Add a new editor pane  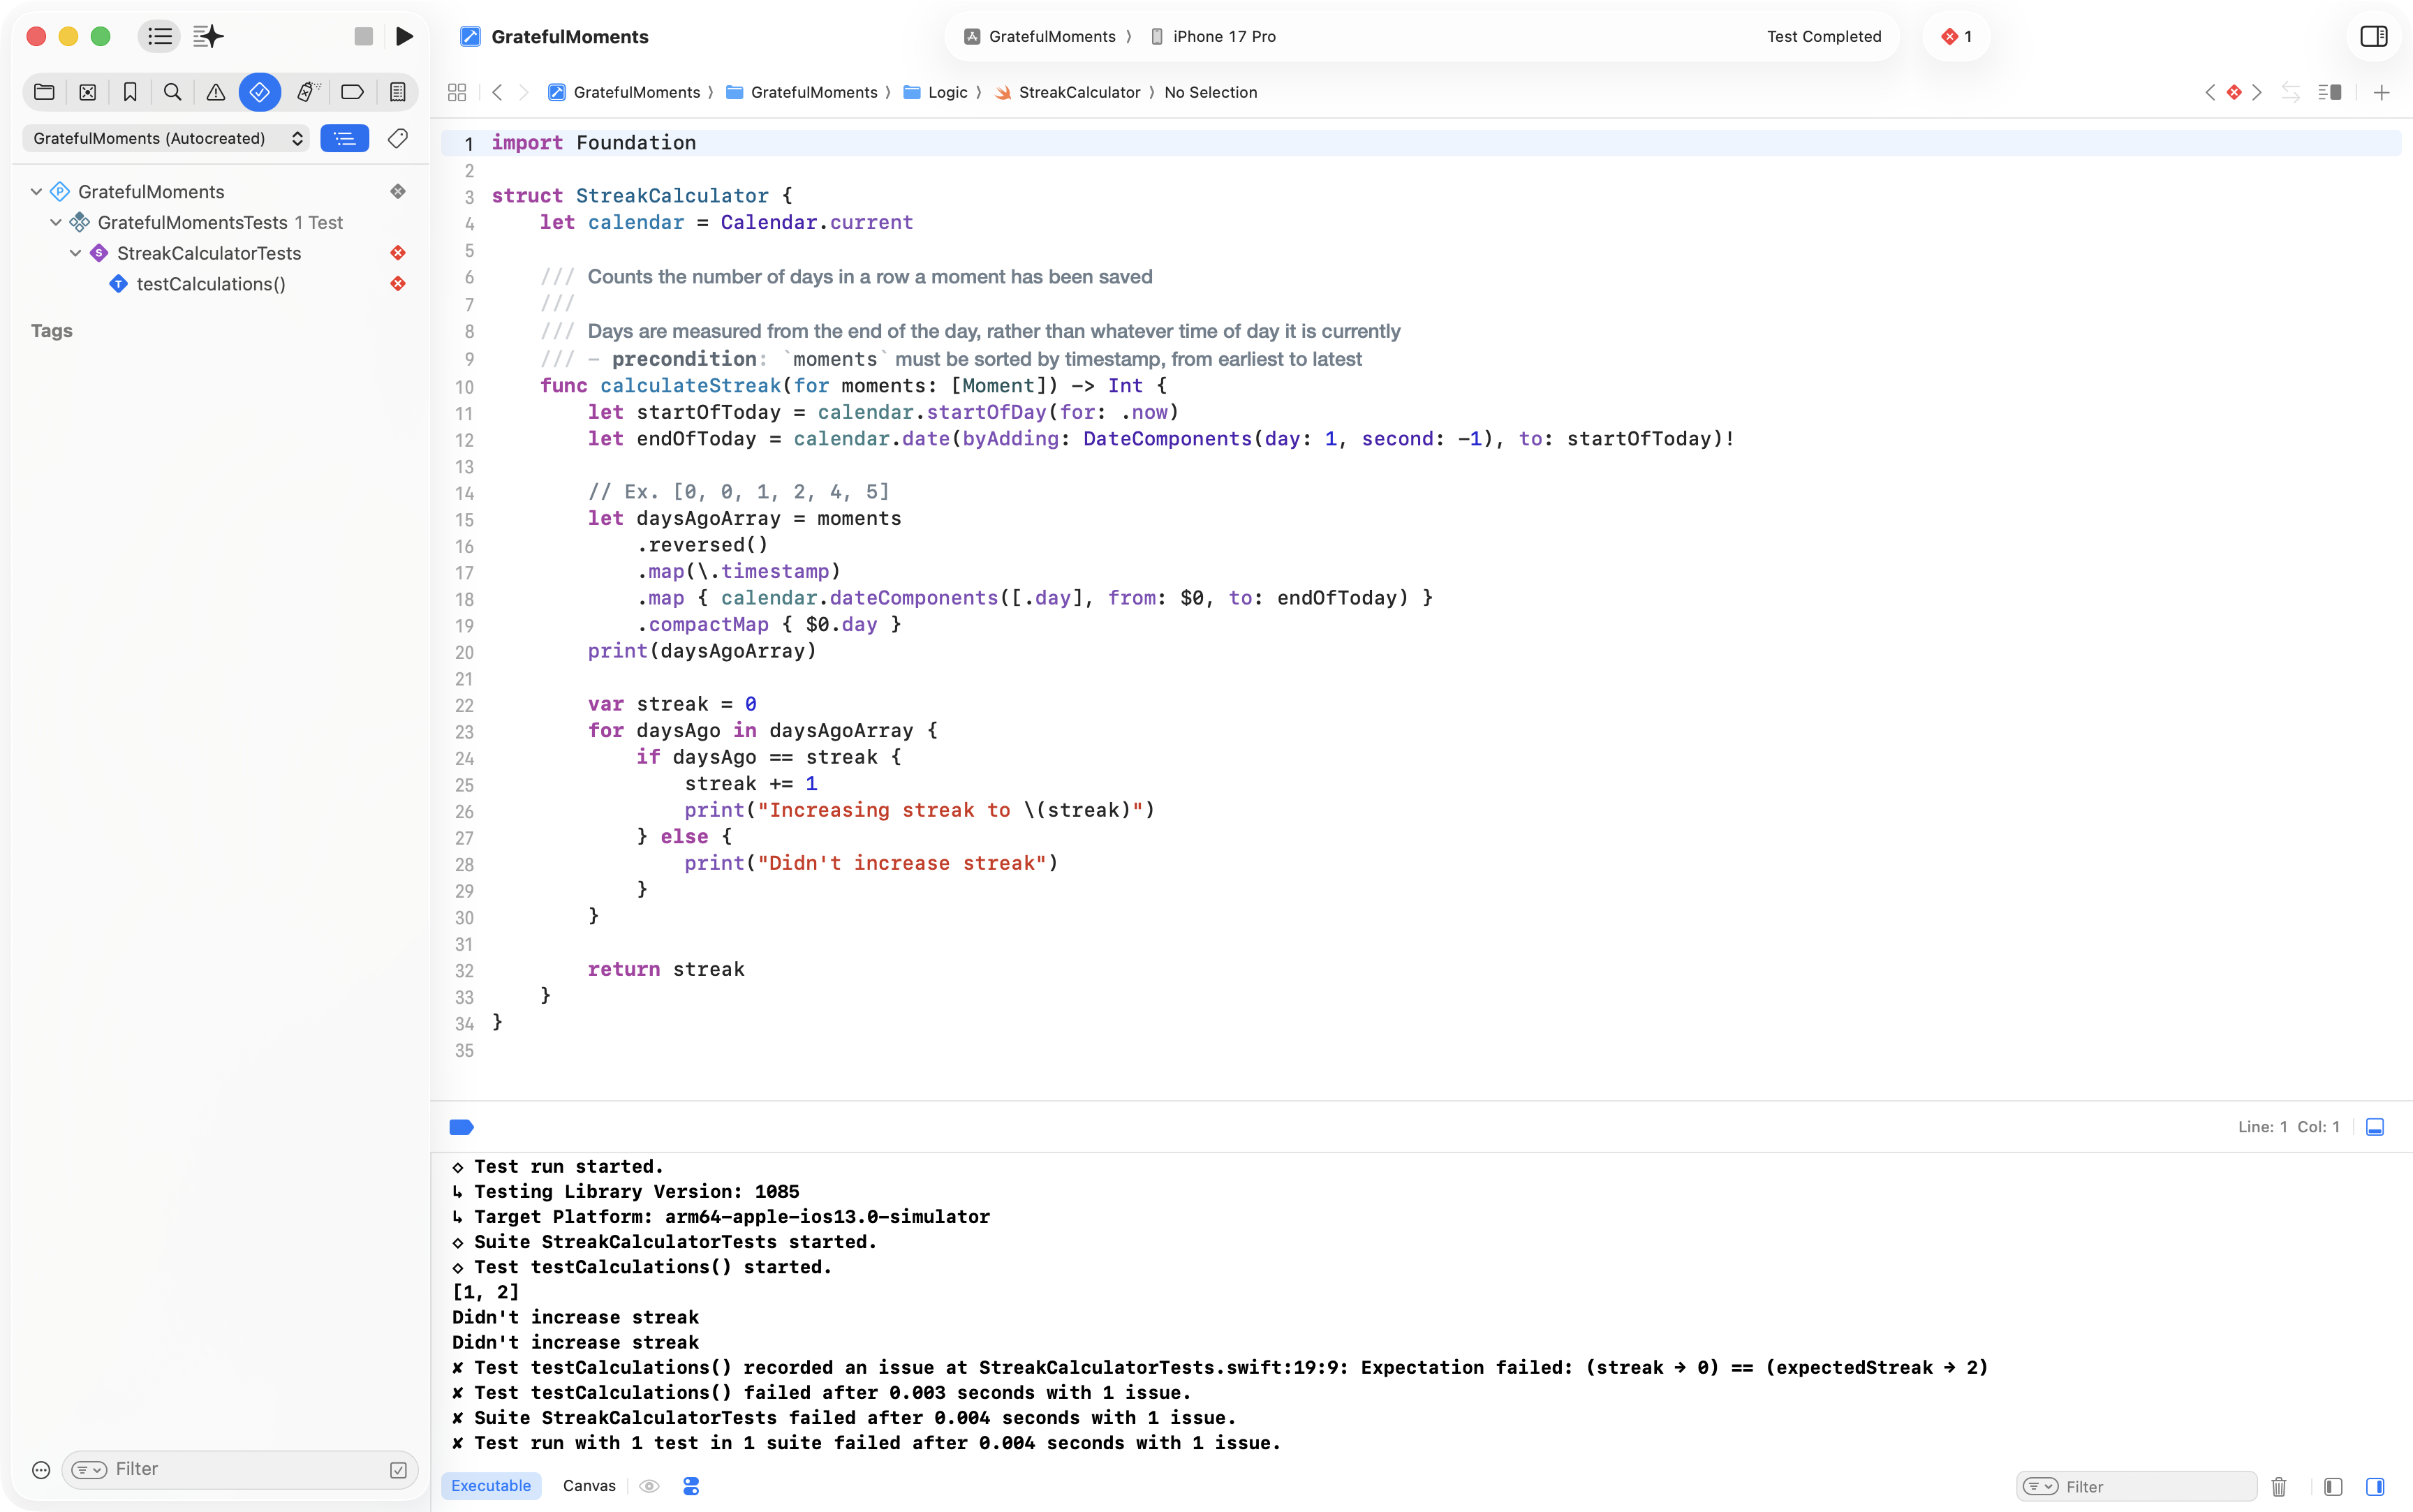2382,92
